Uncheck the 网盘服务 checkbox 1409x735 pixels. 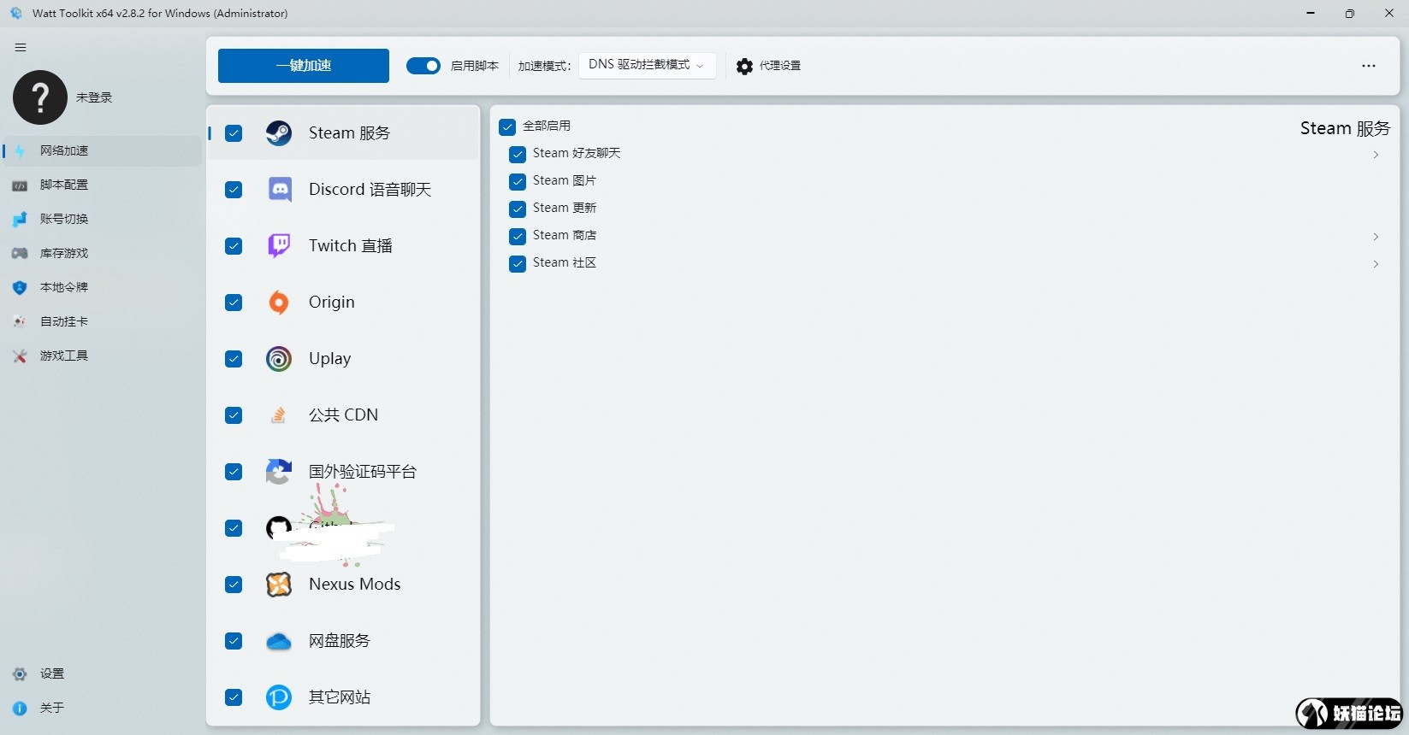(234, 641)
